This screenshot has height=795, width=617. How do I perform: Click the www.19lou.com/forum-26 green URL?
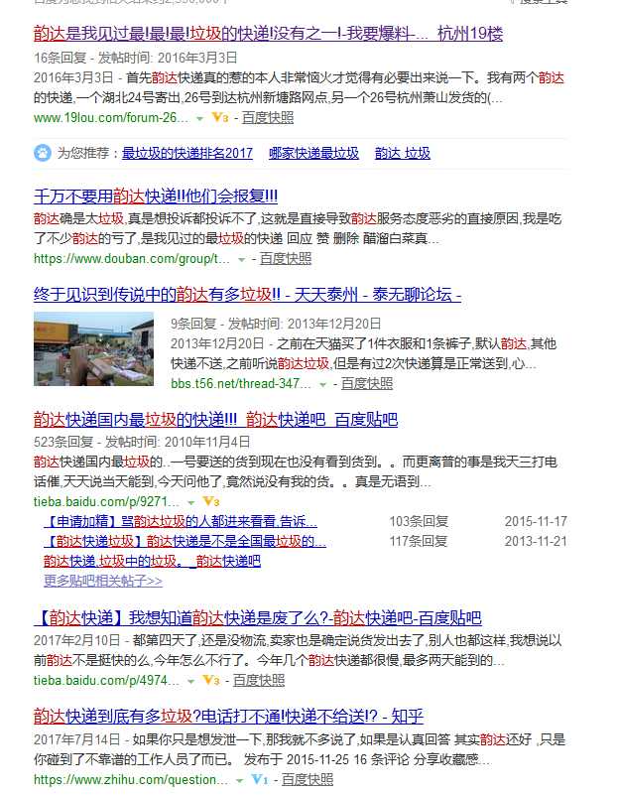[x=111, y=118]
